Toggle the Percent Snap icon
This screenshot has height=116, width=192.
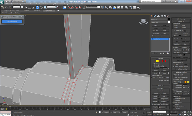click(76, 7)
